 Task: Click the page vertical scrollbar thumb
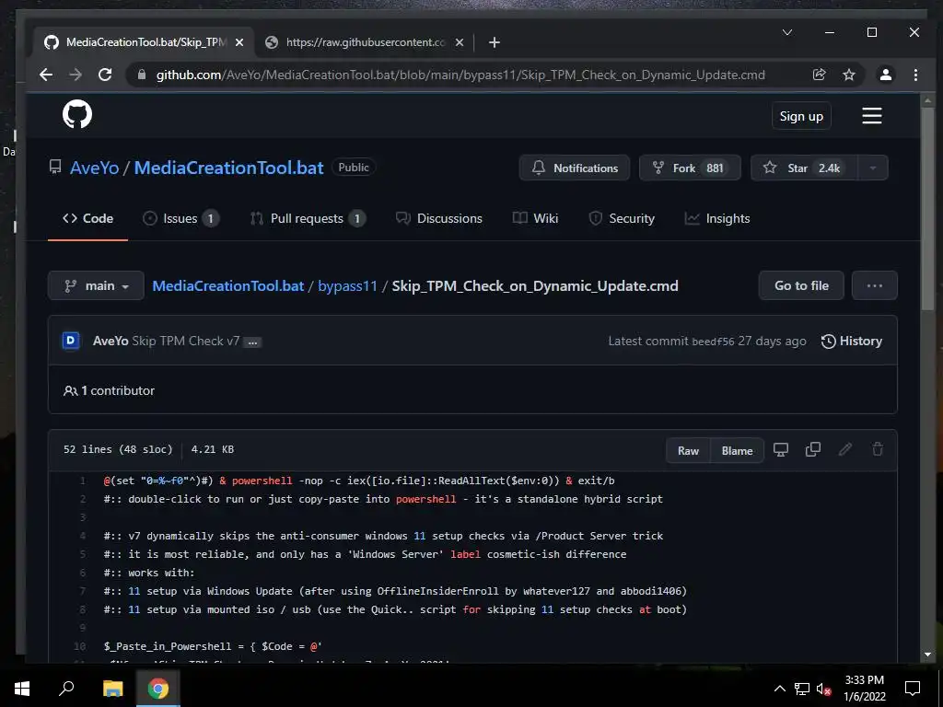pyautogui.click(x=927, y=211)
